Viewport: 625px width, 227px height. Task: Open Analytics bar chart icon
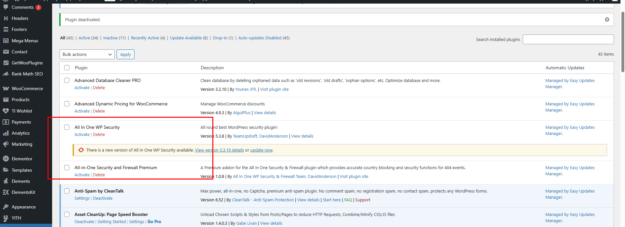coord(6,133)
